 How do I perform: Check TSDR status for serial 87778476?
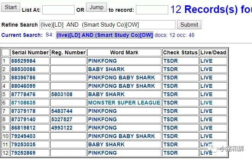pyautogui.click(x=171, y=94)
